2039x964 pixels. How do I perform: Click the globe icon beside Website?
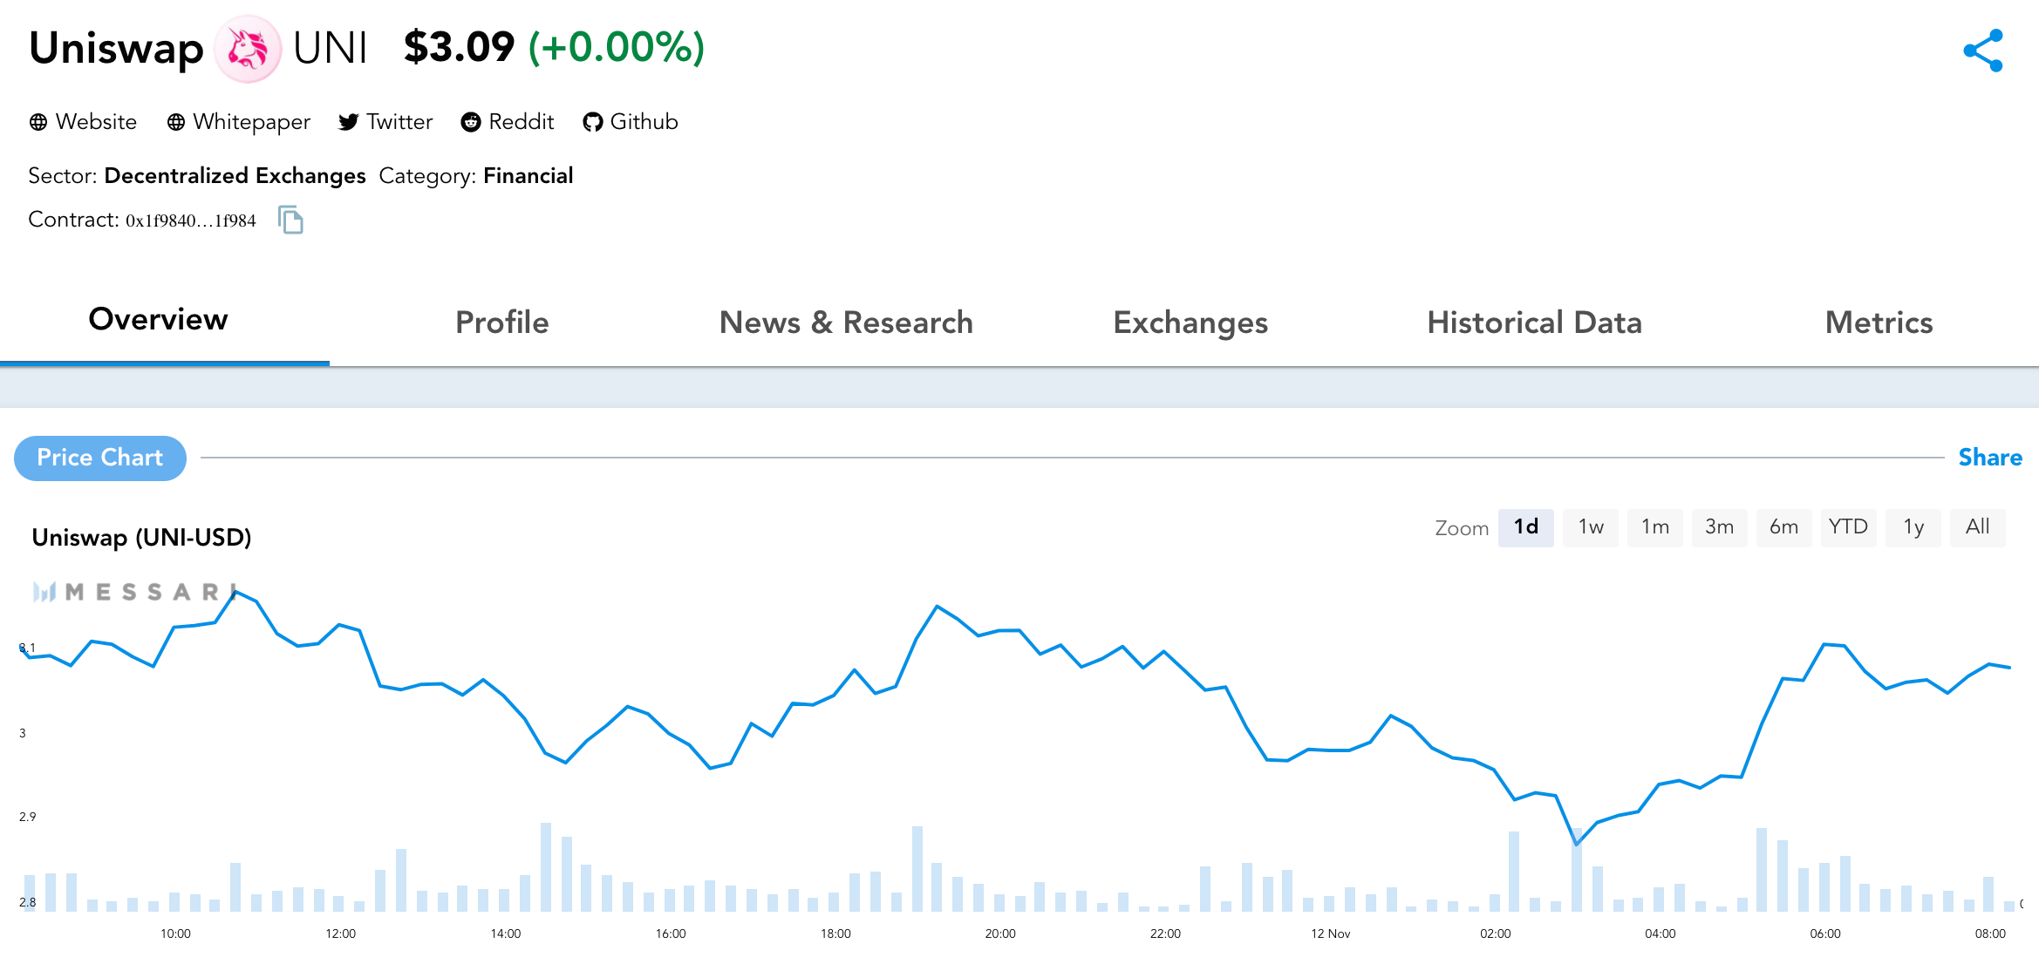point(38,122)
